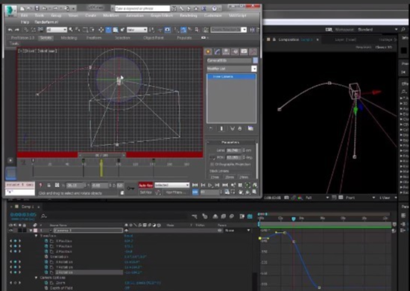This screenshot has height=291, width=410.
Task: Toggle stopwatch for Z Rotation property
Action: point(46,272)
